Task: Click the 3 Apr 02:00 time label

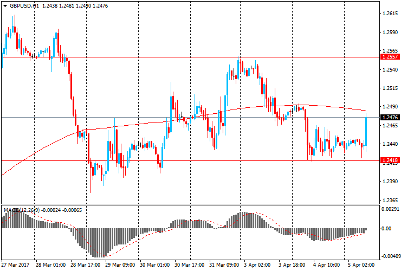Action: click(x=258, y=265)
